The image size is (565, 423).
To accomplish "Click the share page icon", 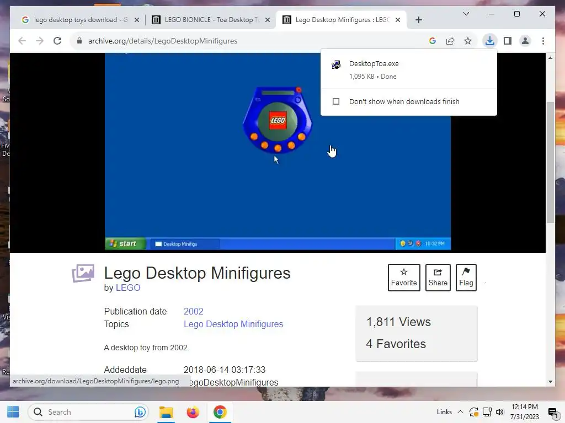I will click(450, 41).
